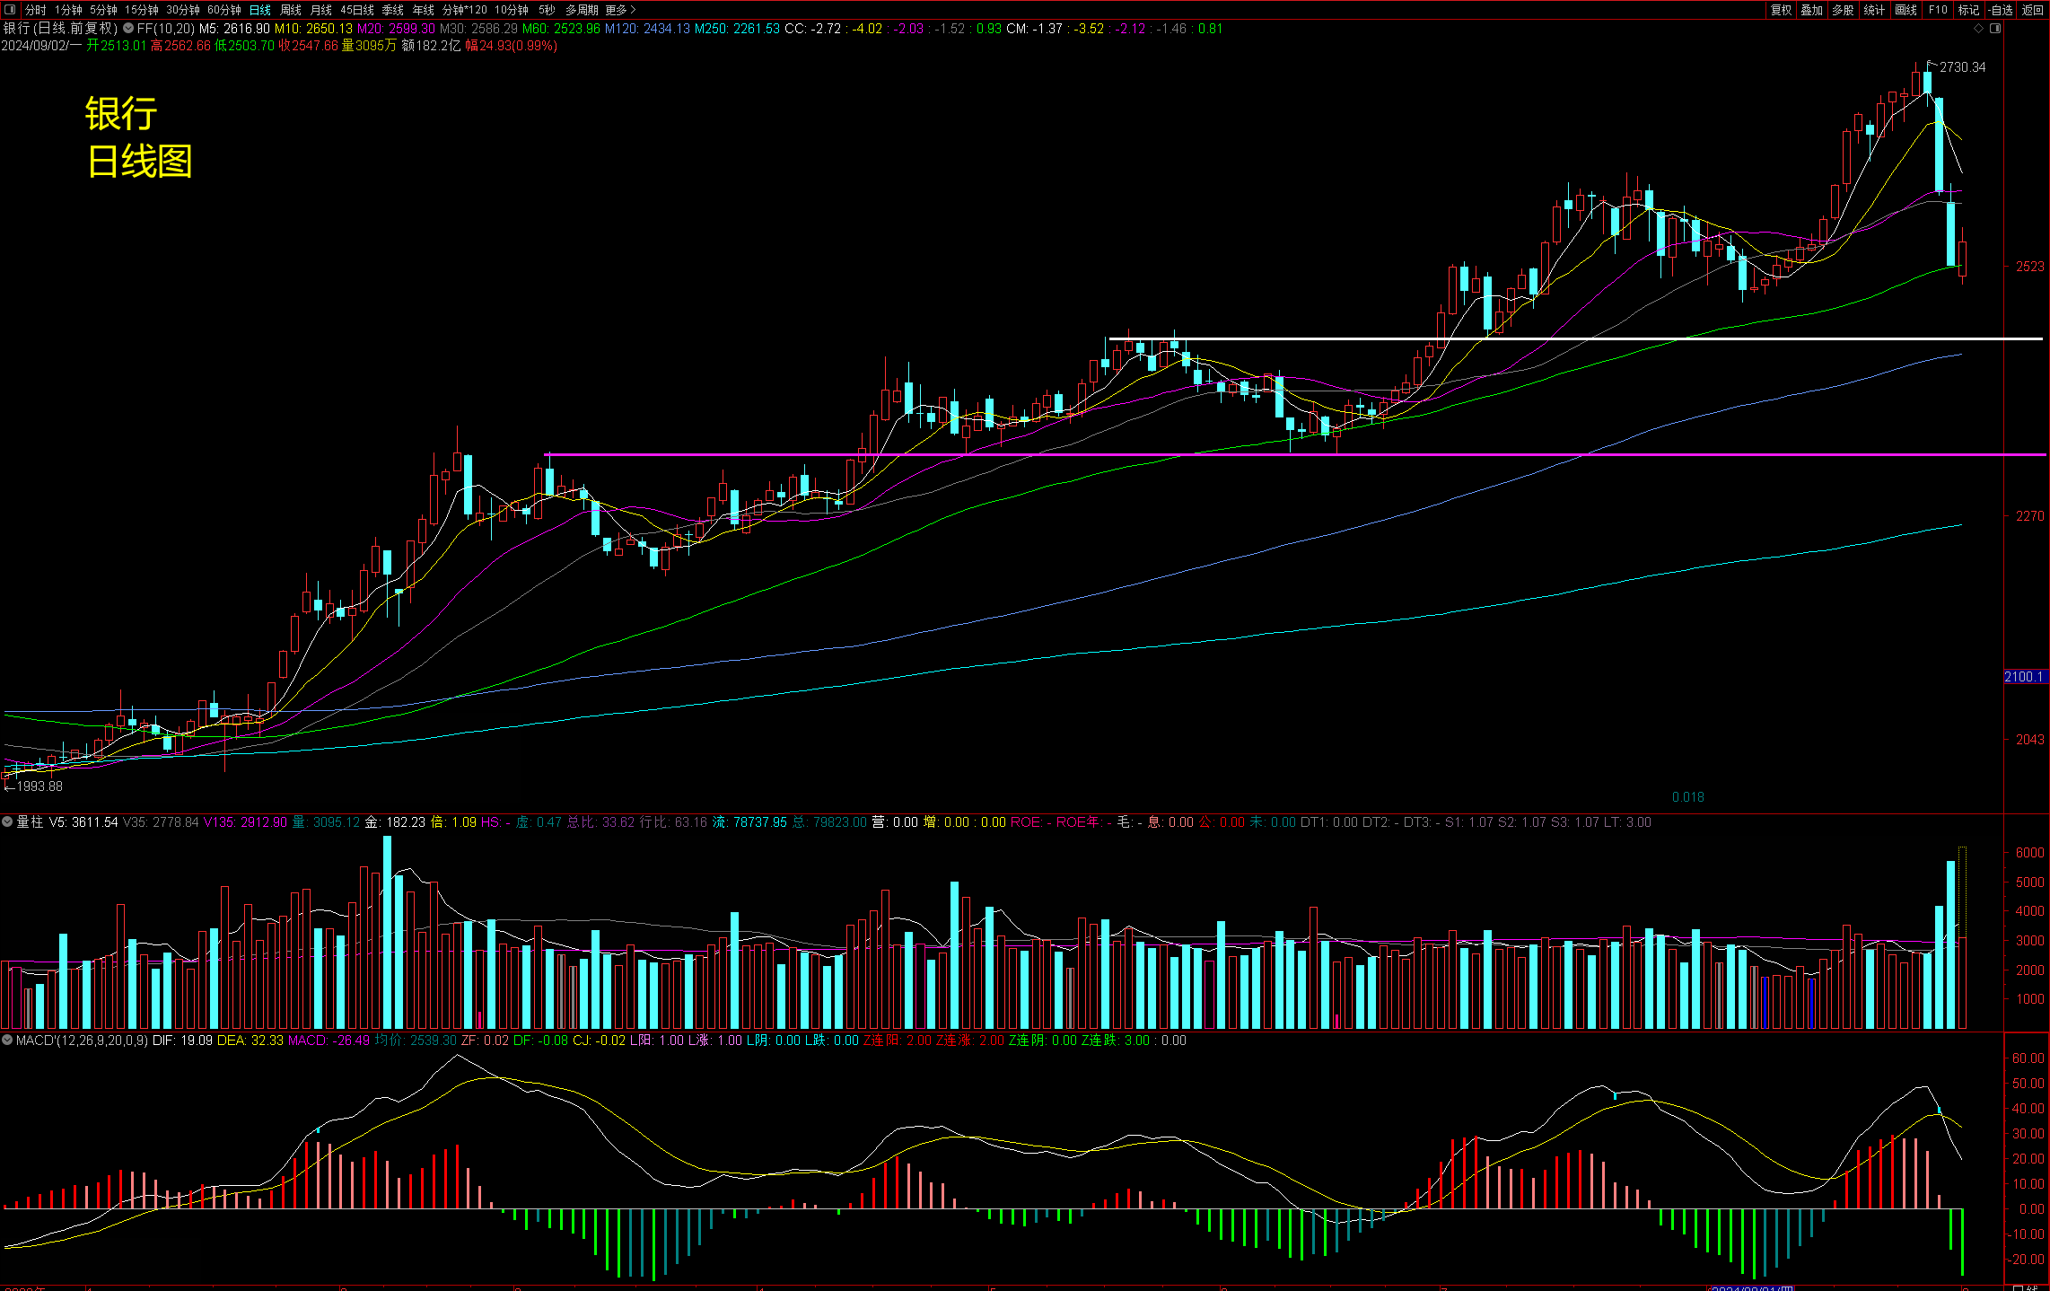This screenshot has width=2050, height=1291.
Task: Select the 15分钟 period tab
Action: click(x=141, y=10)
